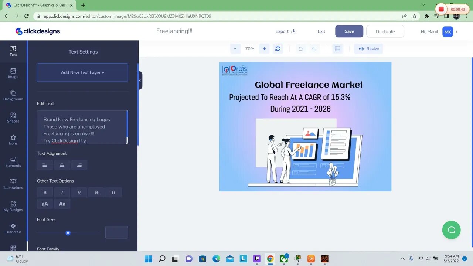Toggle overline text formatting
The height and width of the screenshot is (266, 473).
[x=113, y=192]
